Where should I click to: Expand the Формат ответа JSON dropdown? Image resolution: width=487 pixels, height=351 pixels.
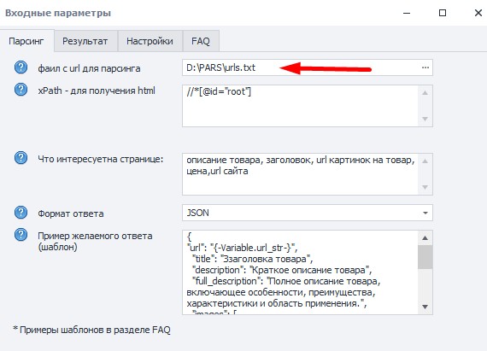[425, 213]
